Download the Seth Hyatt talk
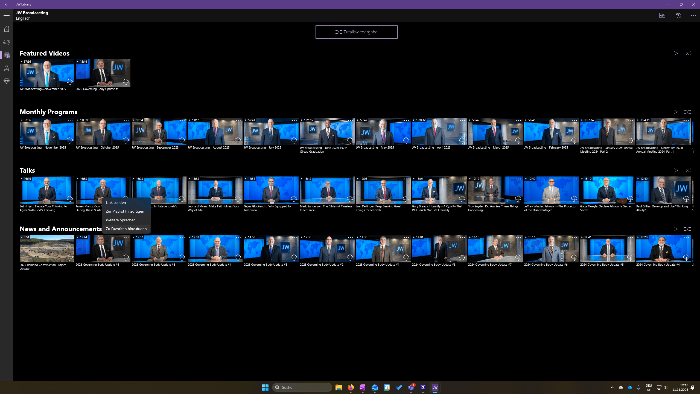700x394 pixels. tap(70, 199)
